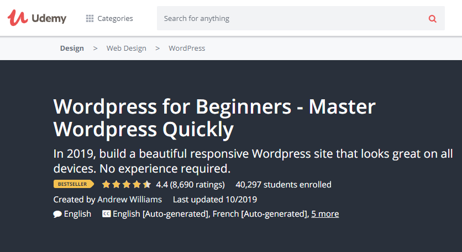Click the course title heading

(x=214, y=118)
